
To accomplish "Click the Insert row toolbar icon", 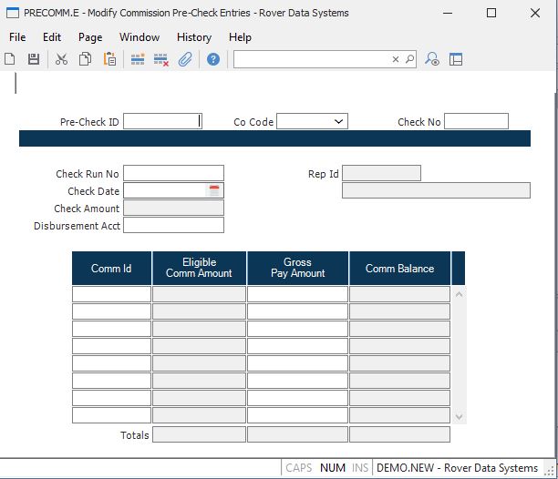I will (138, 59).
